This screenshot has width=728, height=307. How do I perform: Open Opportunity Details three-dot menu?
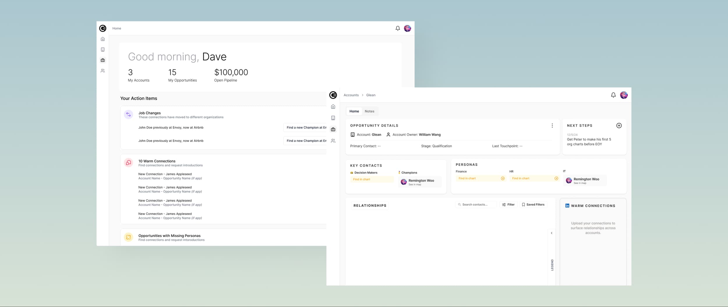point(552,125)
